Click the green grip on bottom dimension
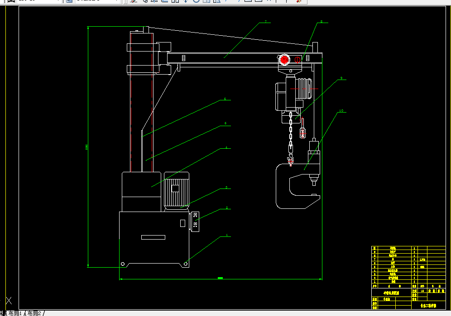The width and height of the screenshot is (451, 316). click(x=221, y=278)
